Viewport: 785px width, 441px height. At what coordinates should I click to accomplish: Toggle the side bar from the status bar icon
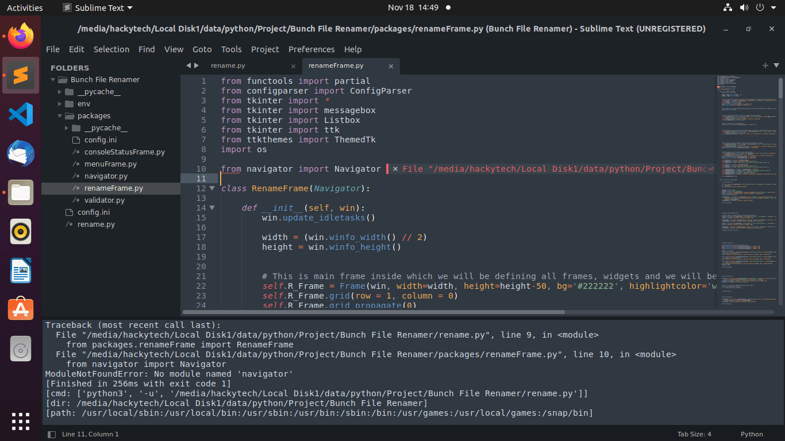point(51,434)
